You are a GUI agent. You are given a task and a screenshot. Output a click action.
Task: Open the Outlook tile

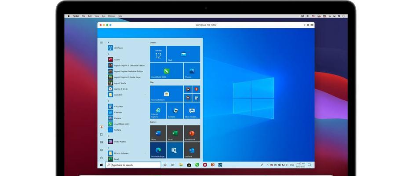click(x=192, y=150)
